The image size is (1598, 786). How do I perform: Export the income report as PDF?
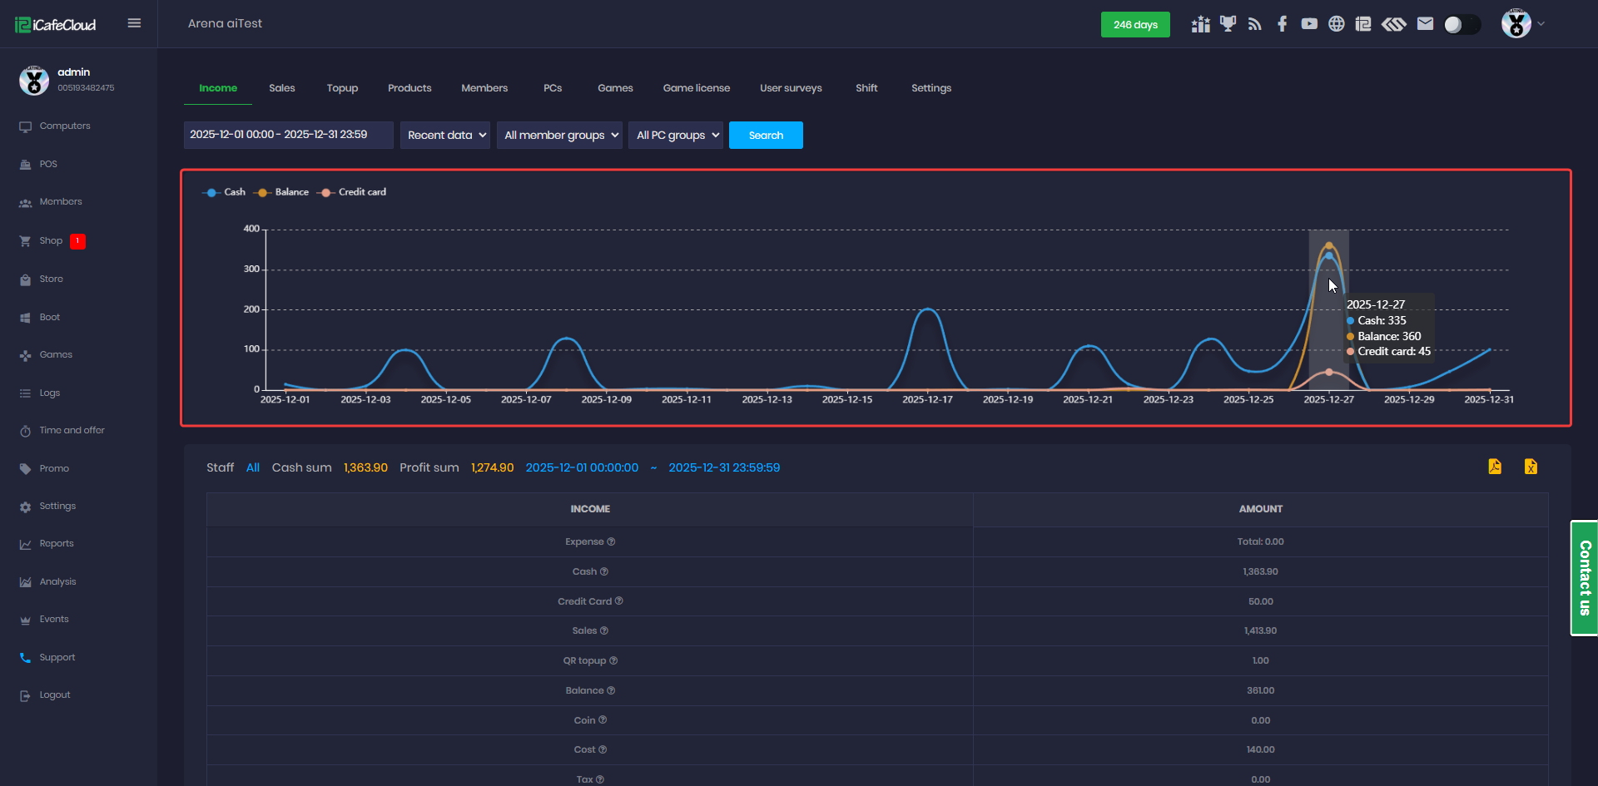(x=1495, y=467)
